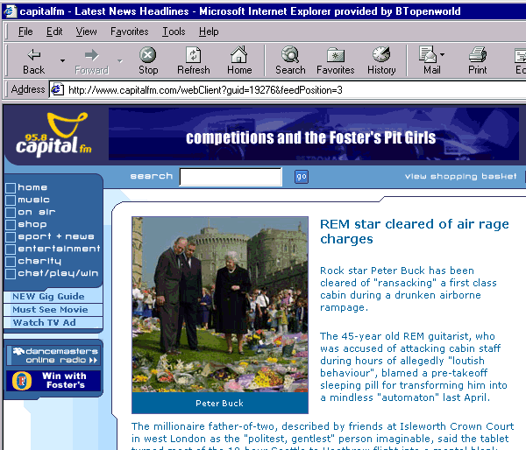This screenshot has height=450, width=526.
Task: Open the Tools menu
Action: click(174, 32)
